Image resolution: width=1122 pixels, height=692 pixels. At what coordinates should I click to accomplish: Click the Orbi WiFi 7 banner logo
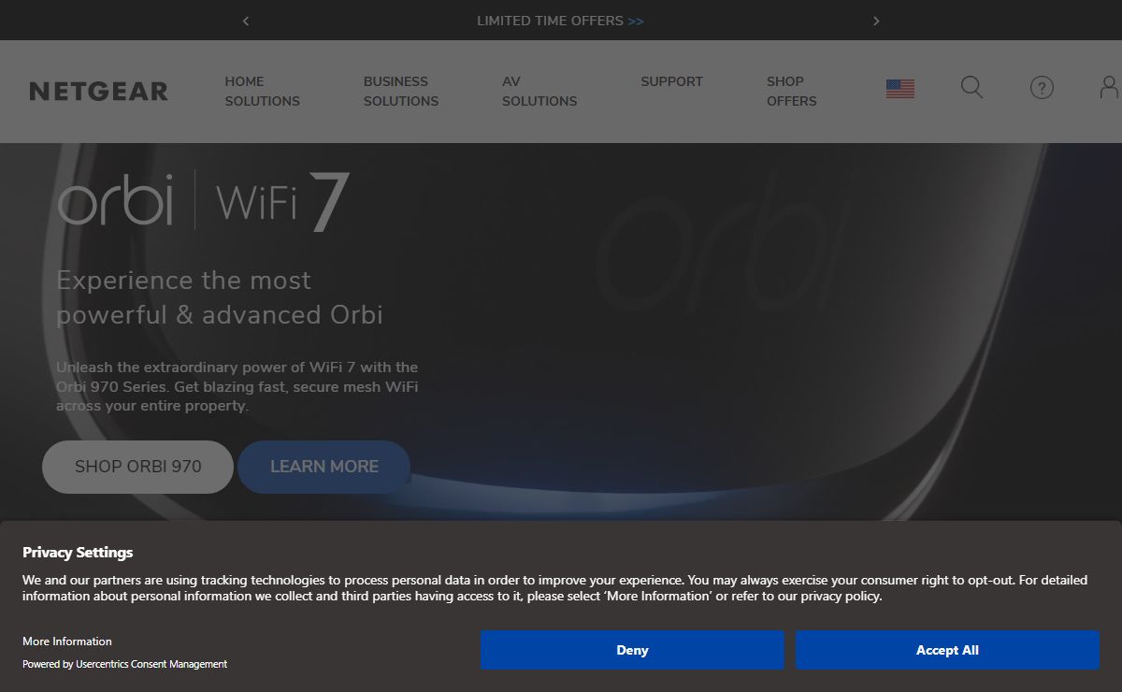pos(204,200)
